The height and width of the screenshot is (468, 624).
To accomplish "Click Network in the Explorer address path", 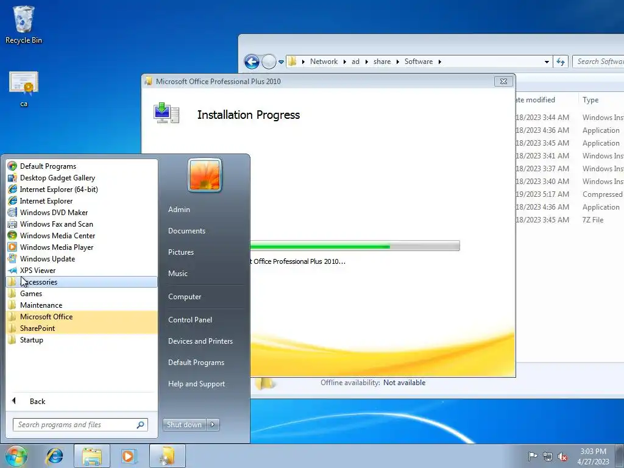I will pyautogui.click(x=324, y=62).
